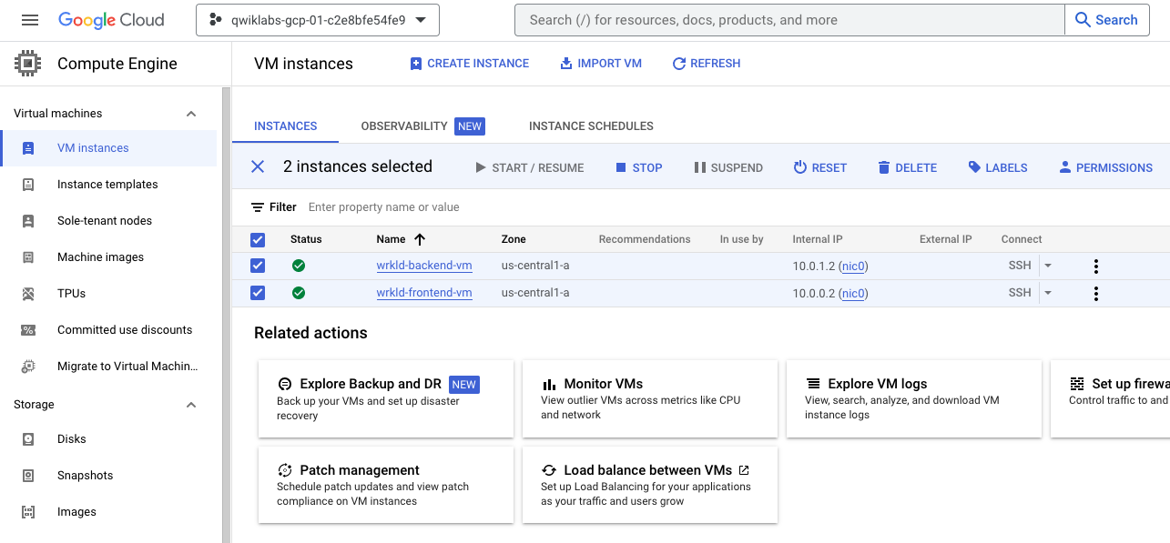Open nic0 link for wrkld-frontend-vm
Viewport: 1170px width, 543px height.
pos(853,294)
